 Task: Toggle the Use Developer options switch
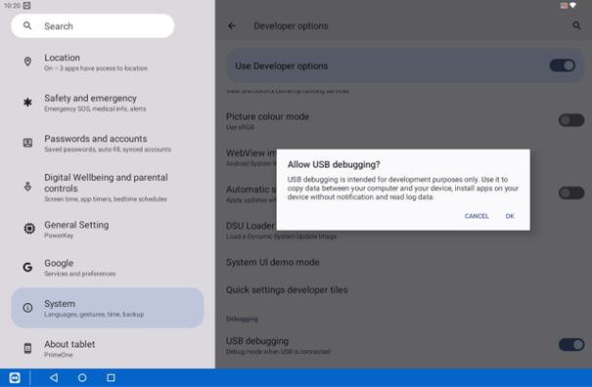click(x=563, y=65)
